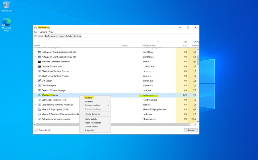The height and width of the screenshot is (160, 258).
Task: Click the Console Window Host icon
Action: (39, 66)
